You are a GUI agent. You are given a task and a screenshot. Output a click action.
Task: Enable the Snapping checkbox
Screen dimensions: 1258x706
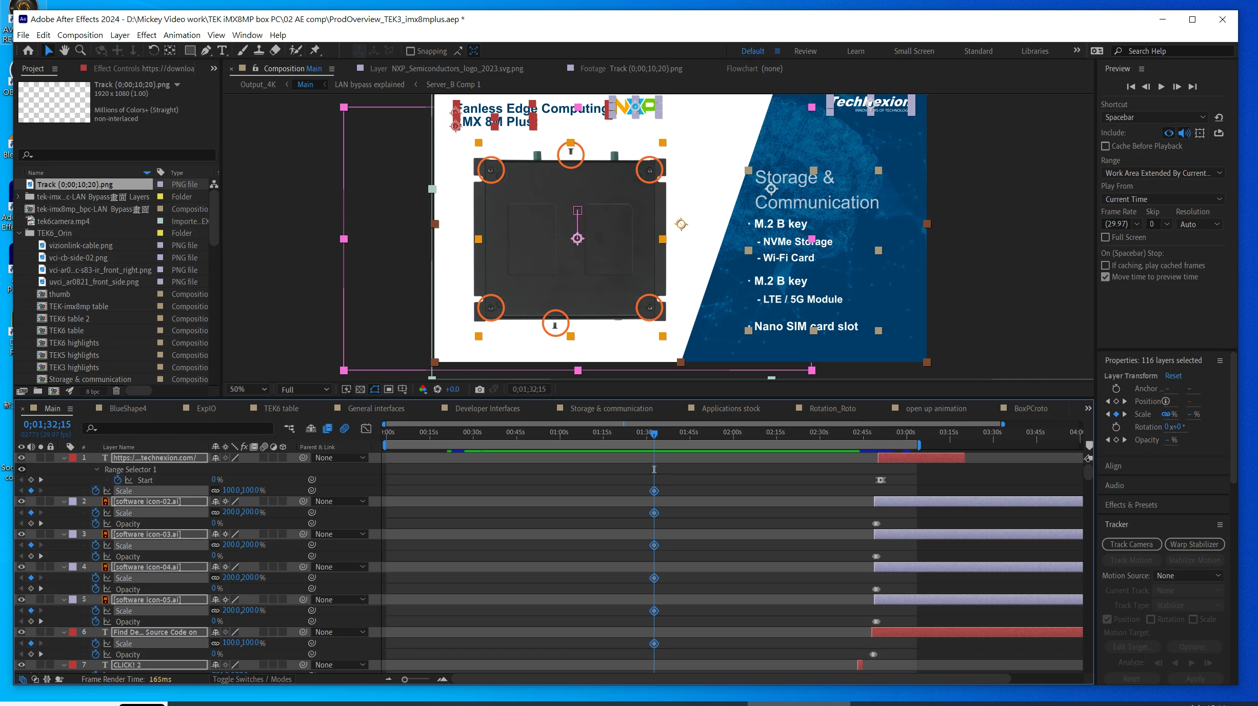[410, 51]
